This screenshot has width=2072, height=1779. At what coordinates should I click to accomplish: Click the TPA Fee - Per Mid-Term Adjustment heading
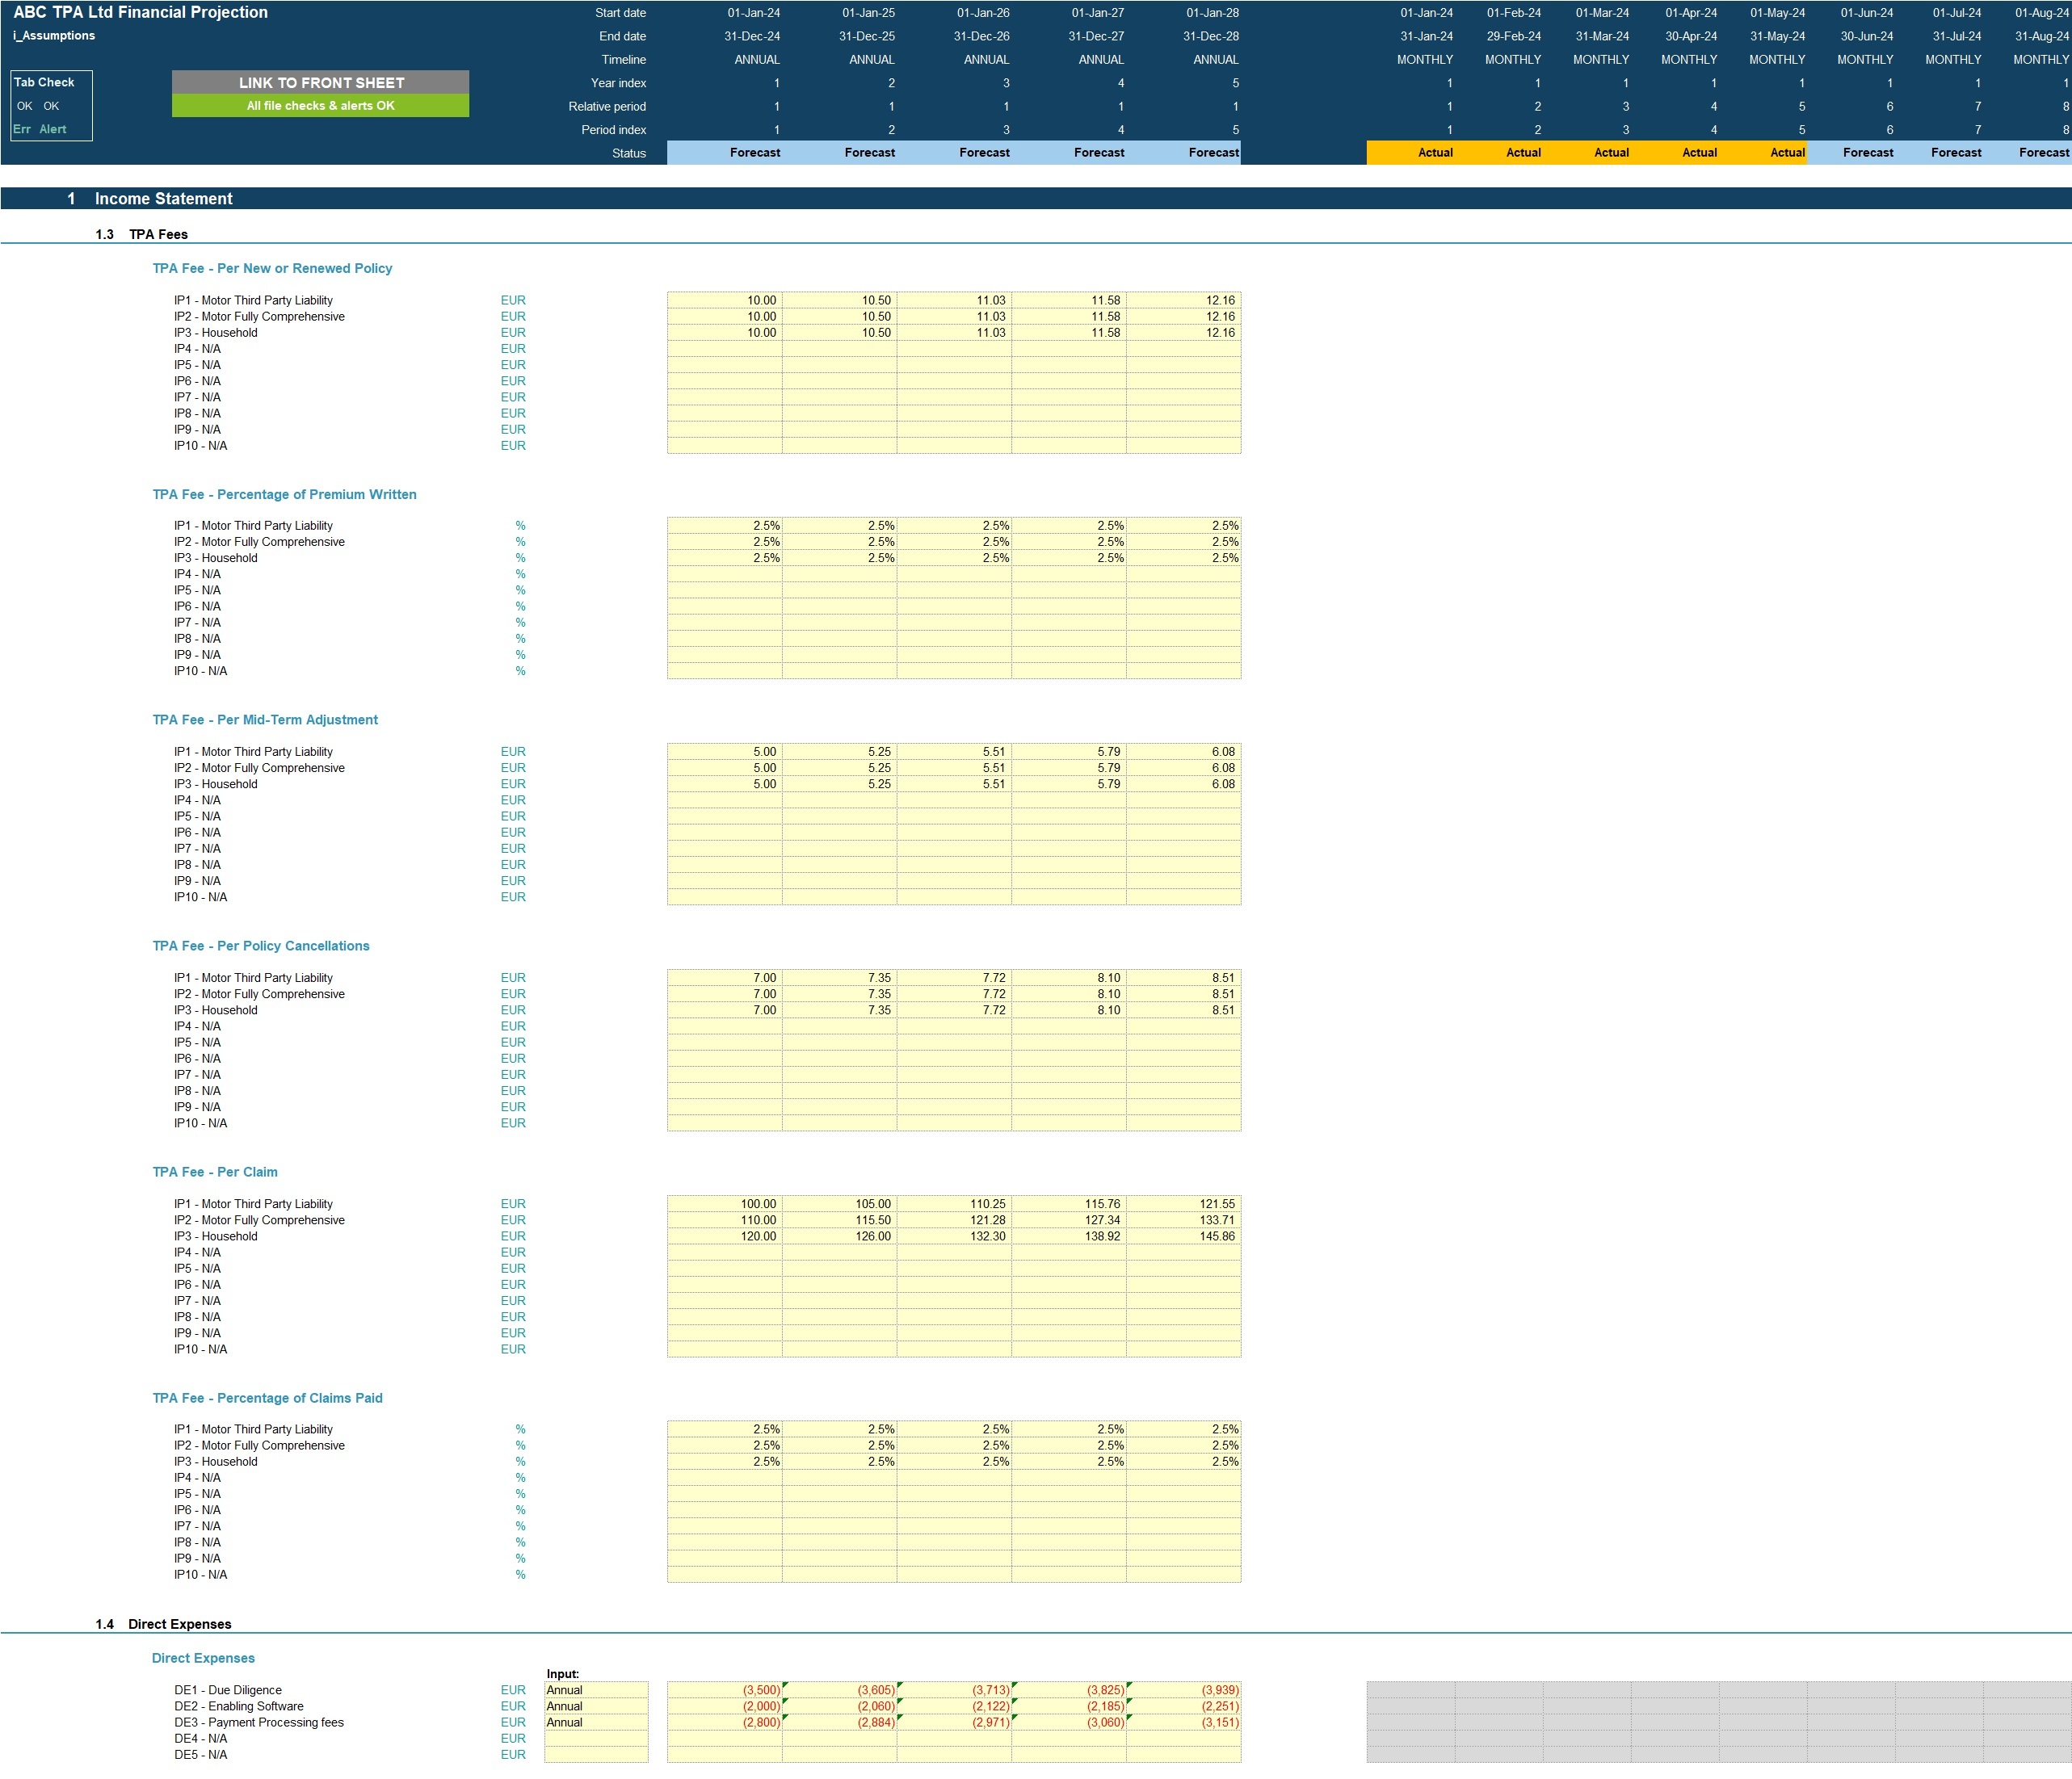pyautogui.click(x=265, y=720)
